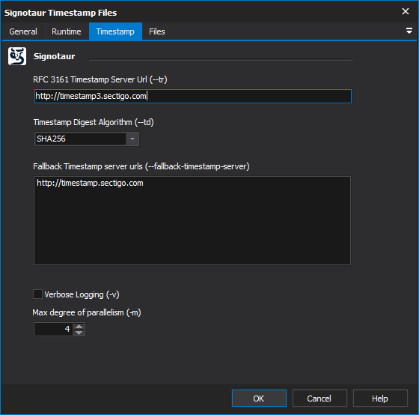
Task: Click inside the Fallback Timestamp server urls box
Action: click(x=192, y=220)
